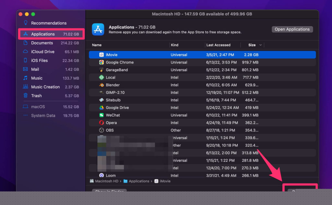332x205 pixels.
Task: Click the large App Store header icon
Action: pyautogui.click(x=98, y=29)
